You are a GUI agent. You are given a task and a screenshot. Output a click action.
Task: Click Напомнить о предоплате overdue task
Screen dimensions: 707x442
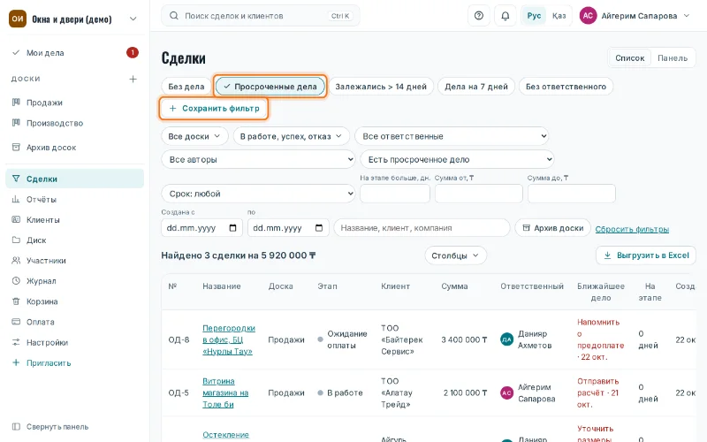click(x=601, y=339)
